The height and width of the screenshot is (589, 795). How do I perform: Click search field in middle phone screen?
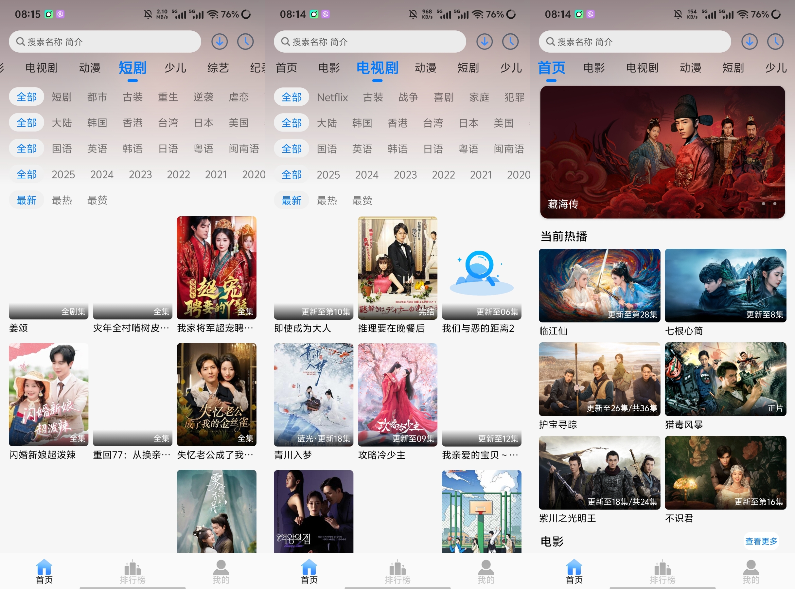tap(370, 42)
